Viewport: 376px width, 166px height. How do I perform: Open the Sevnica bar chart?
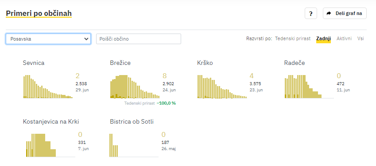point(48,87)
